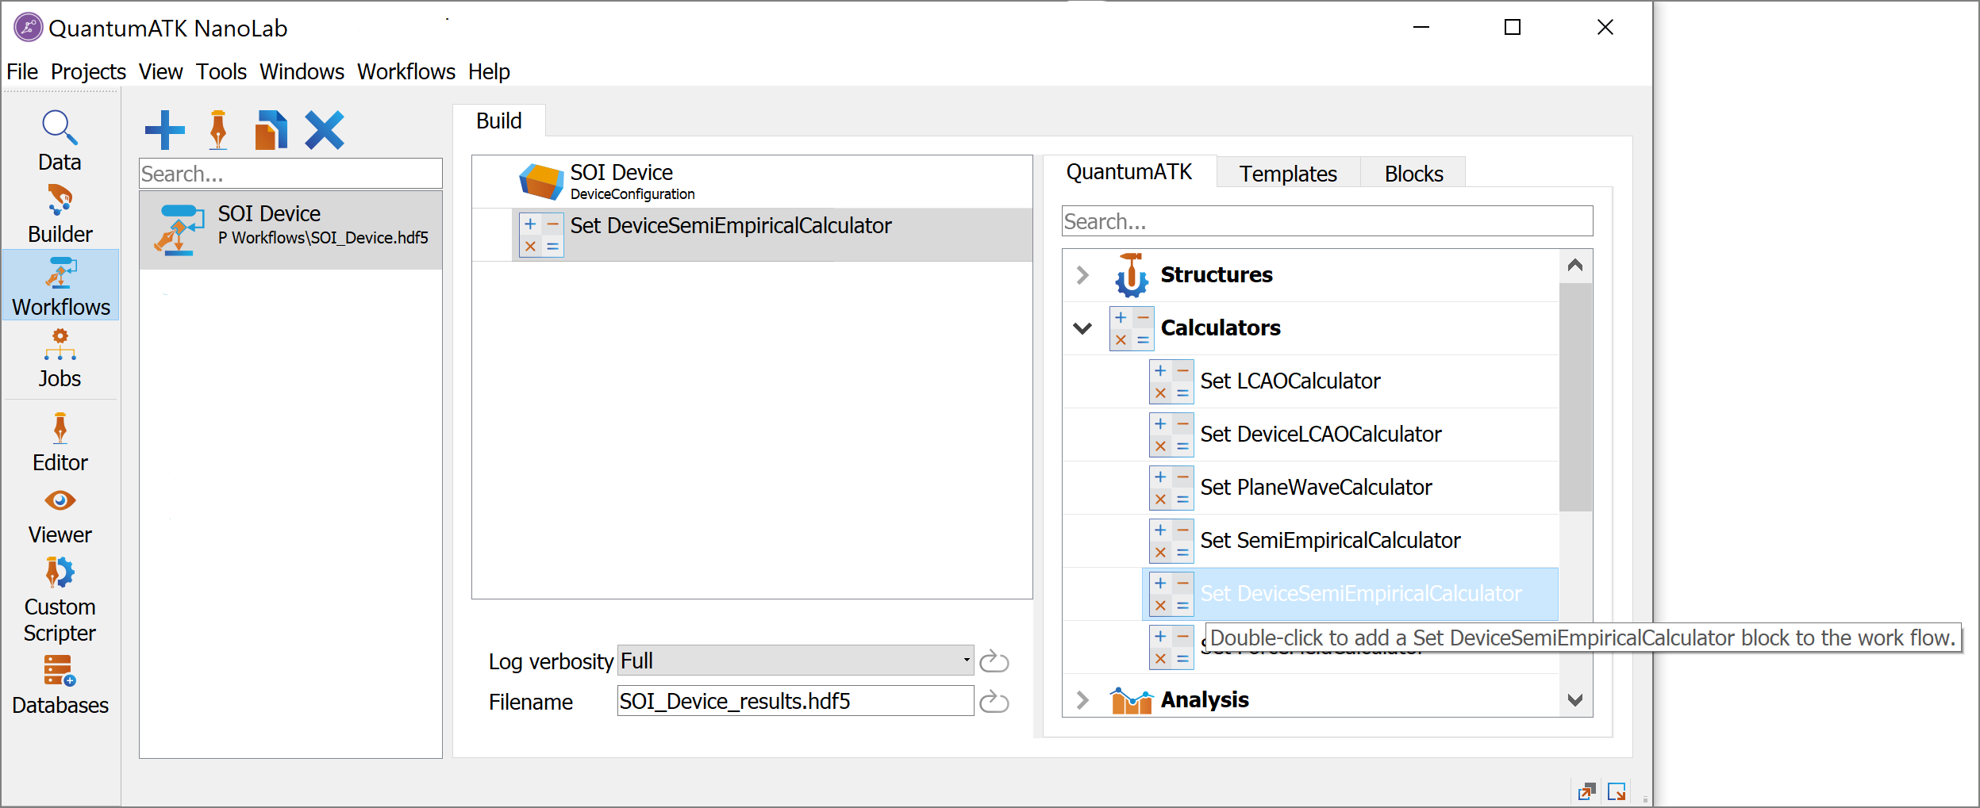1980x808 pixels.
Task: Click the SOI Device configuration cube icon
Action: coord(541,182)
